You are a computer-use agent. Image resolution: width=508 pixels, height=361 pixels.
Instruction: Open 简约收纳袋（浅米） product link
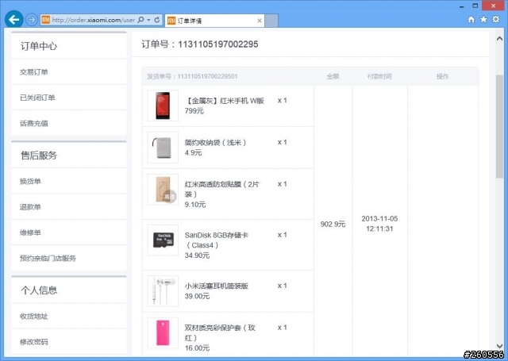pyautogui.click(x=215, y=143)
